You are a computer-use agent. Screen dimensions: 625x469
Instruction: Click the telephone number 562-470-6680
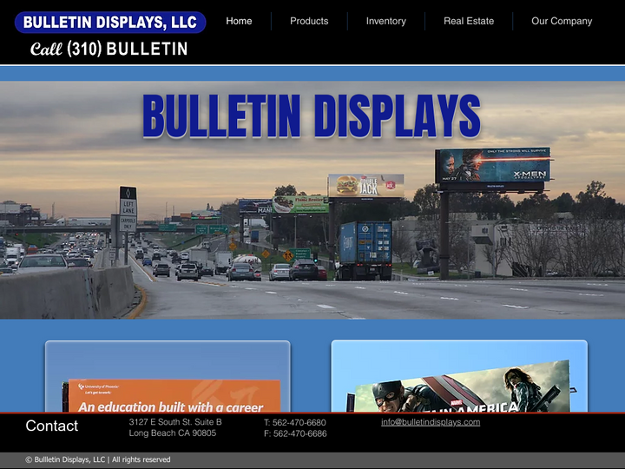(x=295, y=423)
